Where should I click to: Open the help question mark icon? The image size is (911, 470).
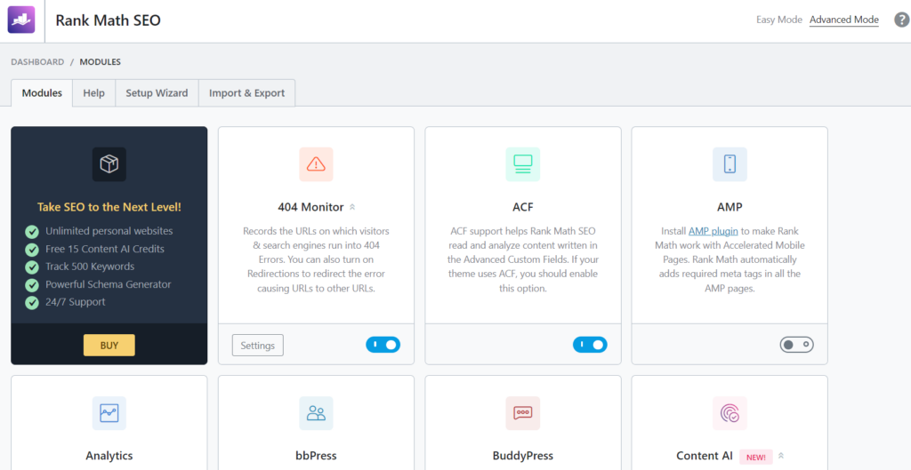[901, 20]
